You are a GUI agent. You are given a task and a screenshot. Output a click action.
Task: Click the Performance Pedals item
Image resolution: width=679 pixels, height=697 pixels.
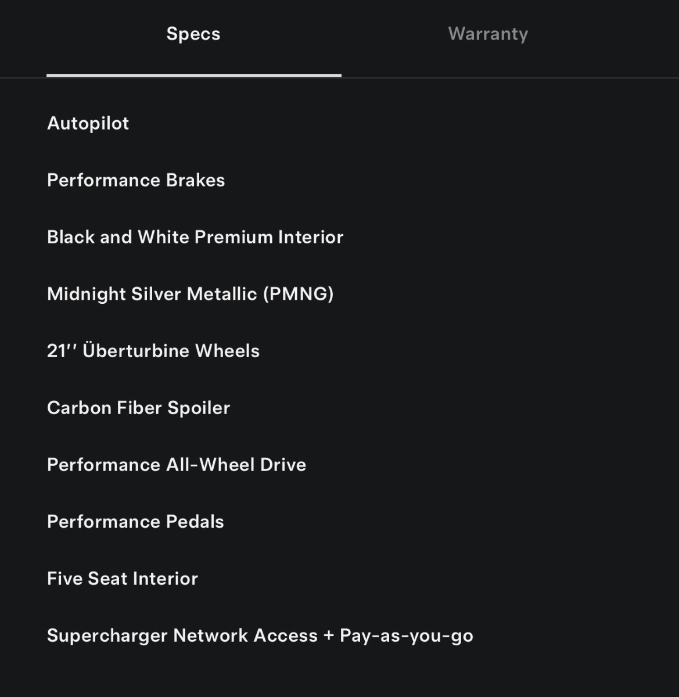click(x=135, y=522)
